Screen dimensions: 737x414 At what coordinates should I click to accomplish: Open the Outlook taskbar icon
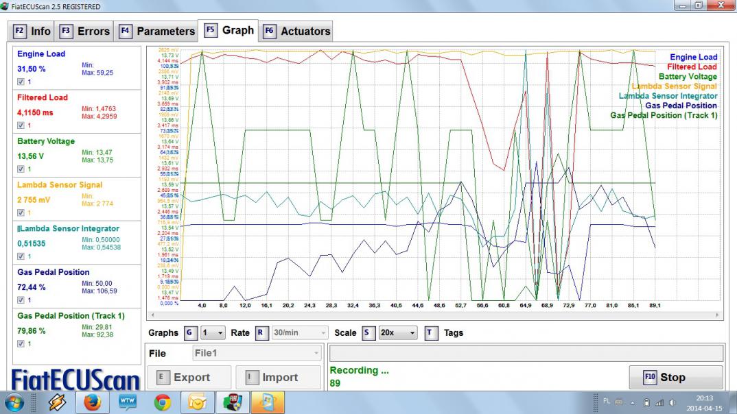coord(198,402)
